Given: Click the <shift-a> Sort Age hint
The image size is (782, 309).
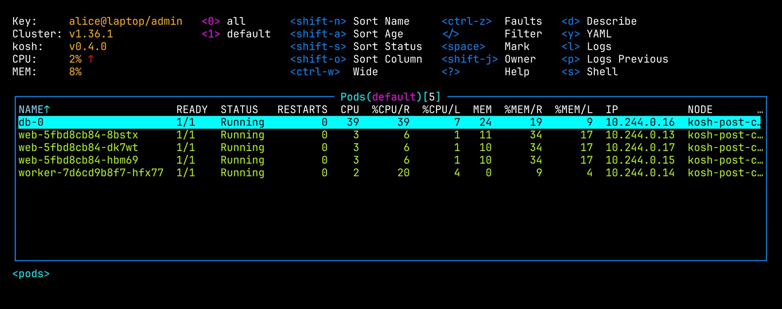Looking at the screenshot, I should click(x=346, y=34).
